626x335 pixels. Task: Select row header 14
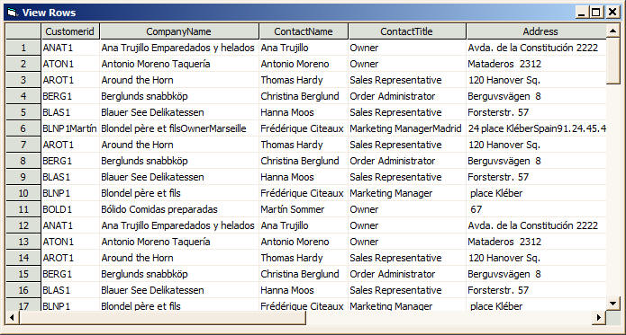(x=23, y=259)
